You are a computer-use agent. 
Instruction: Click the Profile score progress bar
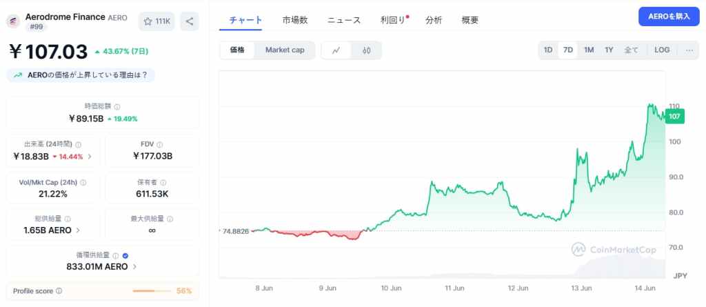pos(152,291)
